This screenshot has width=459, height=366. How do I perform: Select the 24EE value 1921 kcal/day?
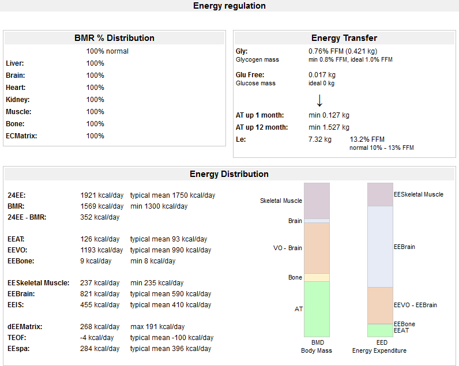point(101,195)
